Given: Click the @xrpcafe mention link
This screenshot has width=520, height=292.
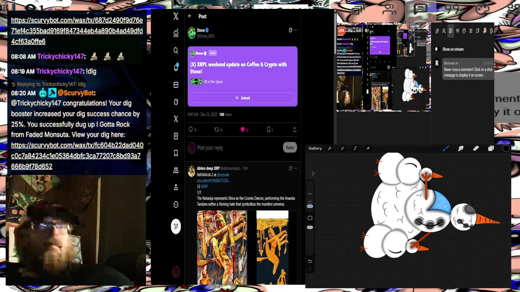Looking at the screenshot, I should pos(223,175).
